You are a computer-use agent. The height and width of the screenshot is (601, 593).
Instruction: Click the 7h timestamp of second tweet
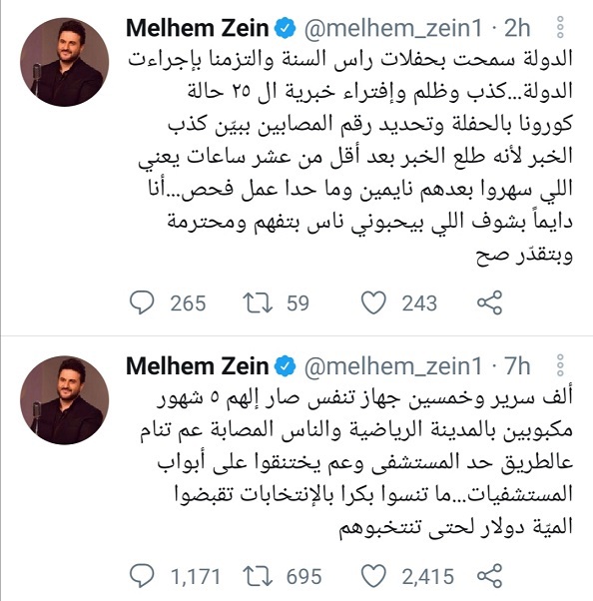[517, 366]
